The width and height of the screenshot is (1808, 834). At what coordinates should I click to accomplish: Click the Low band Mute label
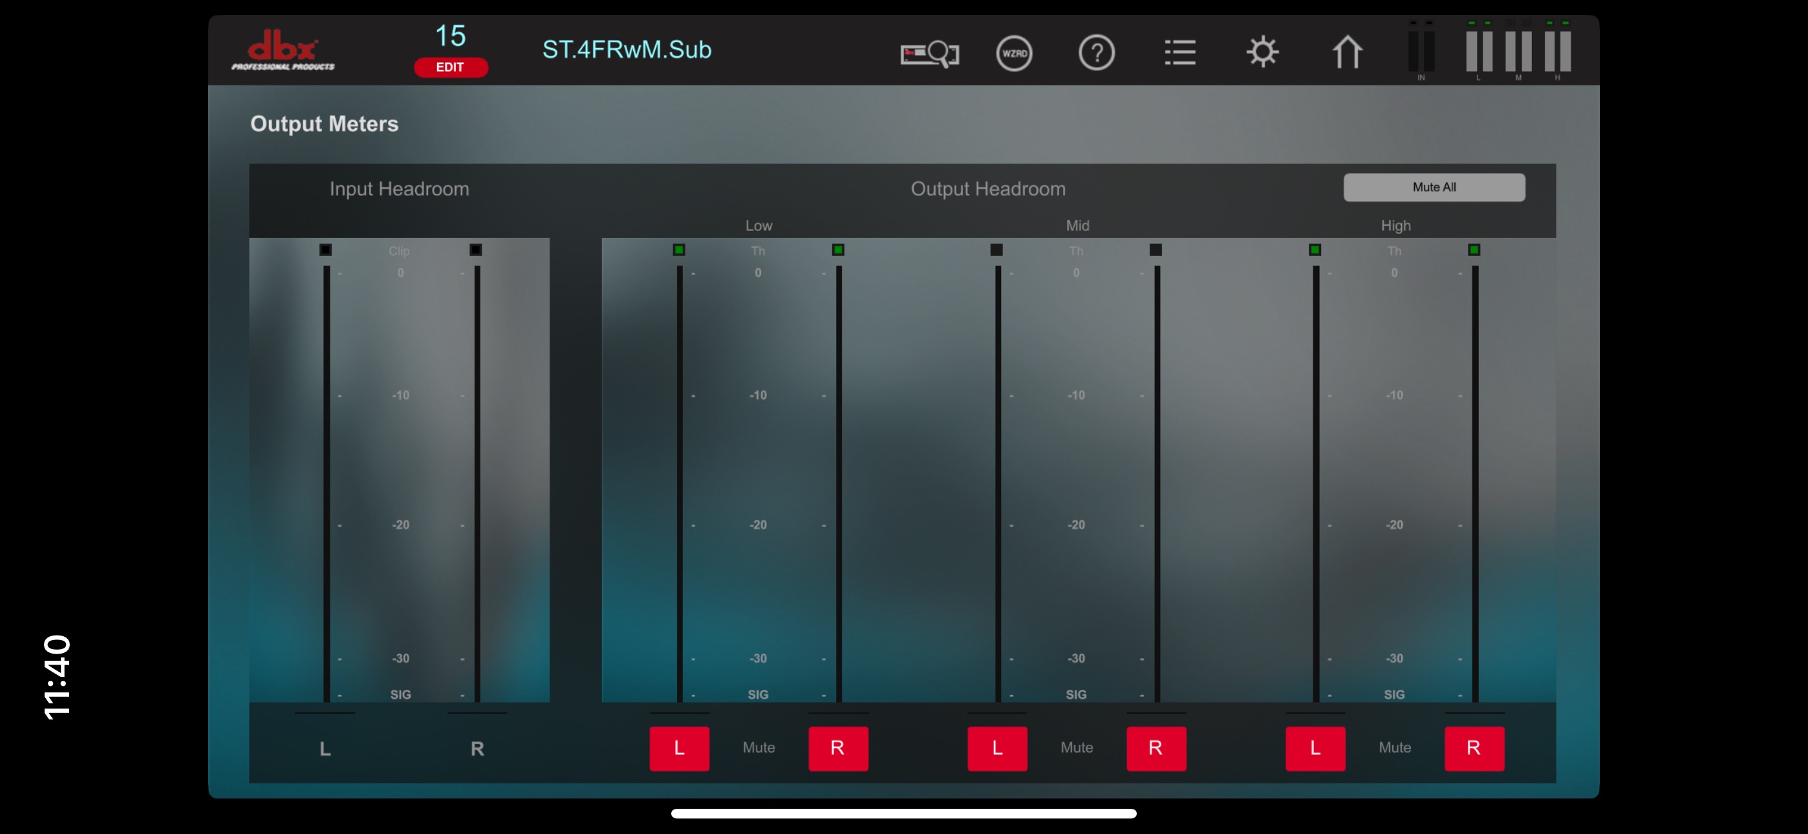tap(759, 747)
